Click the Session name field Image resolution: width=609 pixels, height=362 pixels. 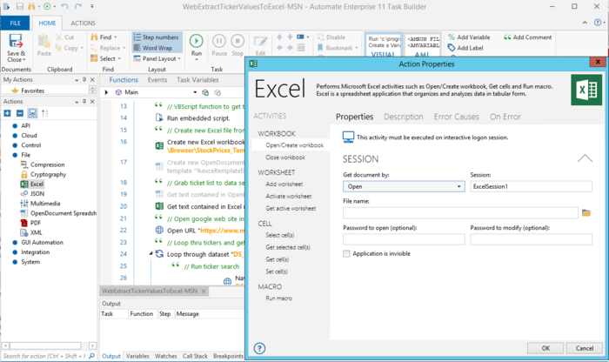point(531,186)
